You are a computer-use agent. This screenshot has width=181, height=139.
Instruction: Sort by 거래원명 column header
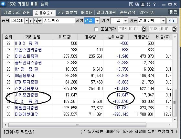click(33, 37)
